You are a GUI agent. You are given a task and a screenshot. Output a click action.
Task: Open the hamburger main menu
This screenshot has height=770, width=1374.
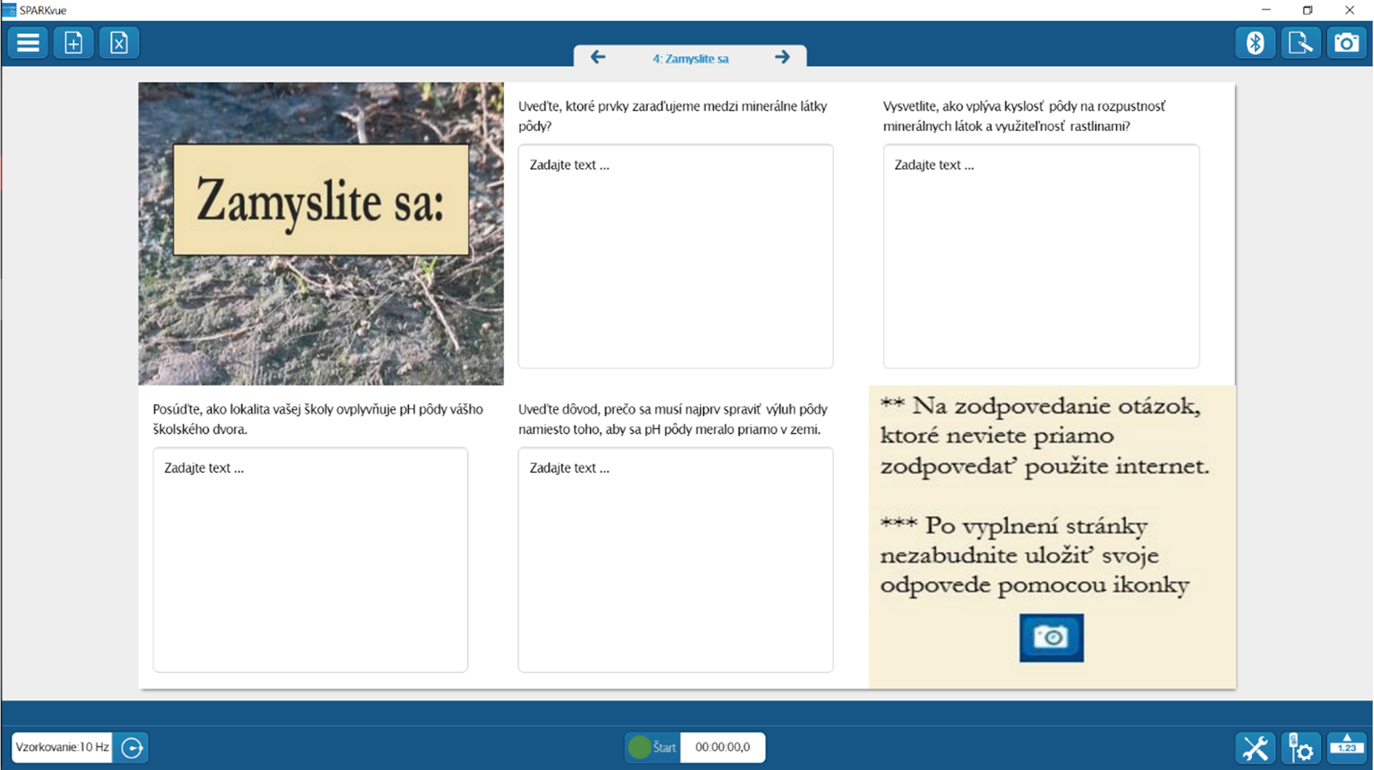pos(28,43)
